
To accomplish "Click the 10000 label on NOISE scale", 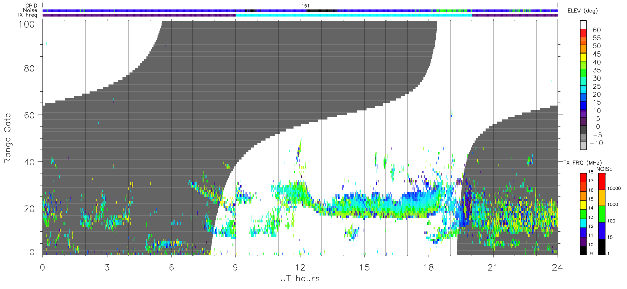I will [615, 189].
